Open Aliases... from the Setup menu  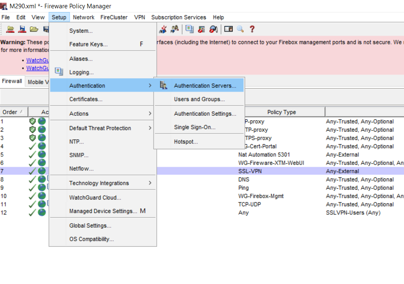(x=103, y=59)
